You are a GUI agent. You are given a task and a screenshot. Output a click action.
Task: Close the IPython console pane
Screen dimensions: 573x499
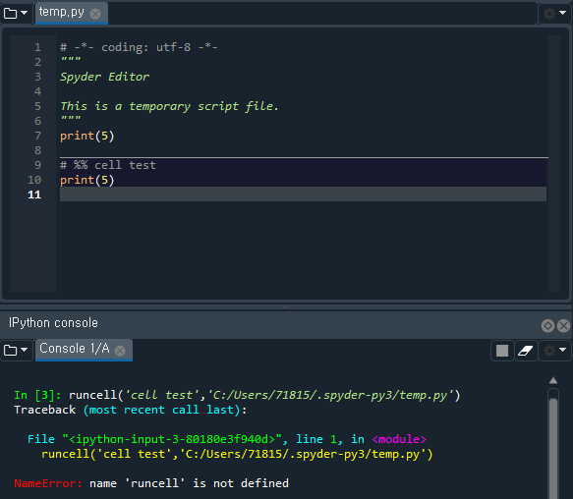[563, 325]
